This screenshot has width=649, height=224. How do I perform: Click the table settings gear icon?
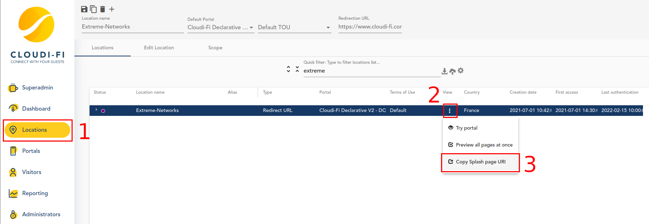click(461, 70)
